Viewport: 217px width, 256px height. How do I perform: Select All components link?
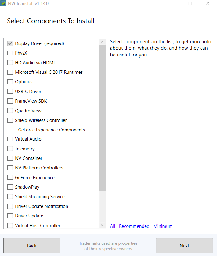tap(113, 226)
